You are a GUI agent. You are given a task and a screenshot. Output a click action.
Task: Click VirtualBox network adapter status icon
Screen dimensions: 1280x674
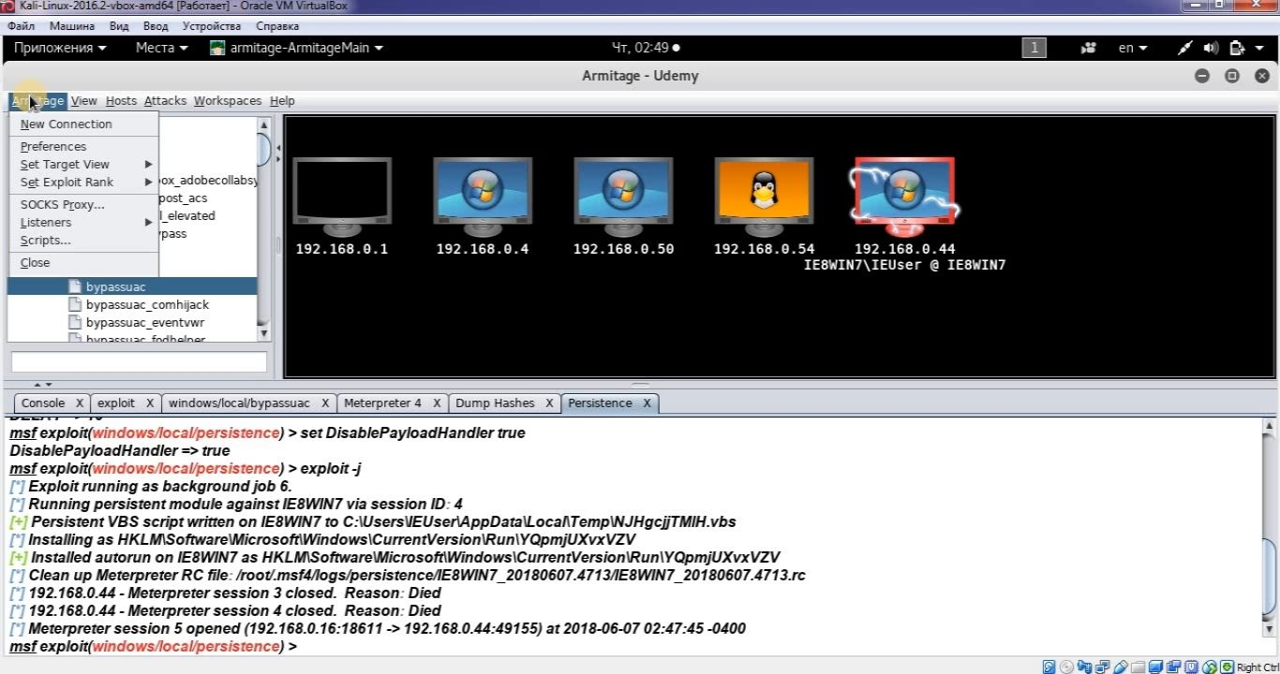[x=1100, y=667]
